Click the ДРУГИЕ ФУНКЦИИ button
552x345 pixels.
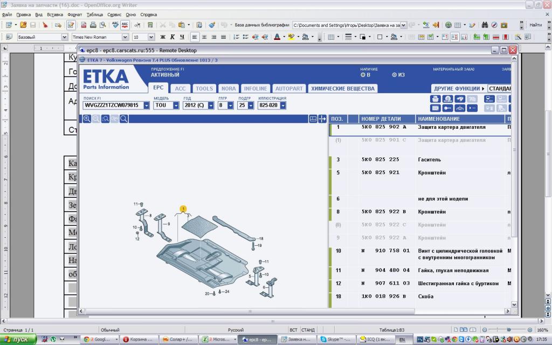459,89
